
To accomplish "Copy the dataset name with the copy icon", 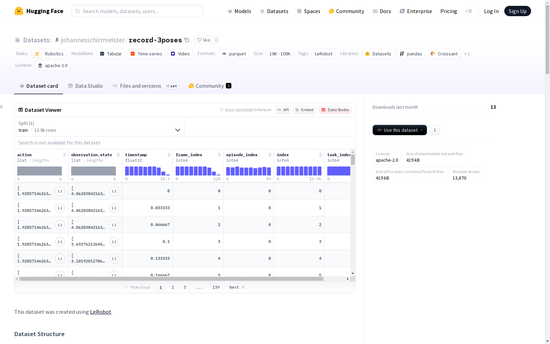I will coord(187,40).
